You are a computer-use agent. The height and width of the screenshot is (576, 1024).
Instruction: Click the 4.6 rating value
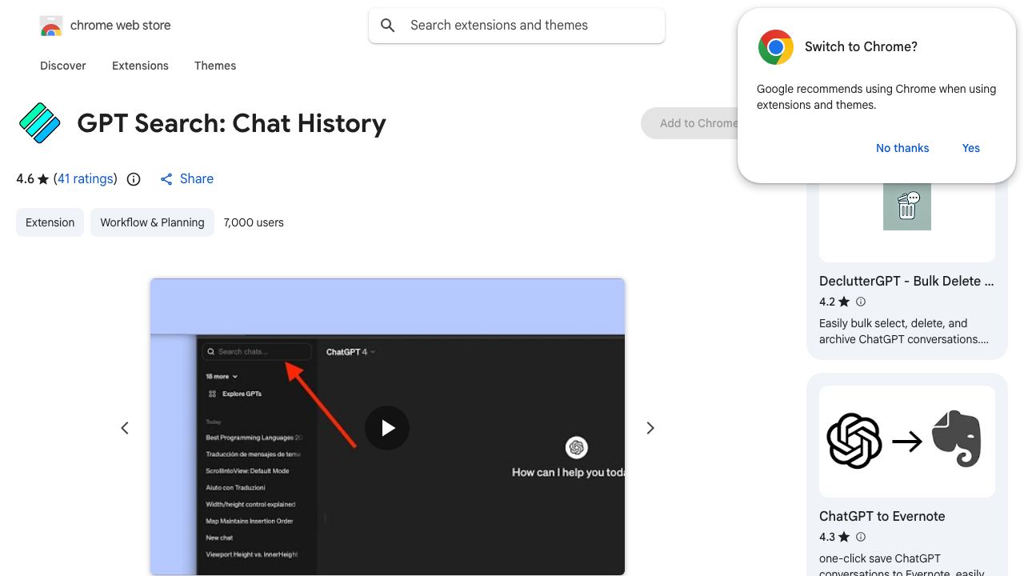click(x=25, y=179)
